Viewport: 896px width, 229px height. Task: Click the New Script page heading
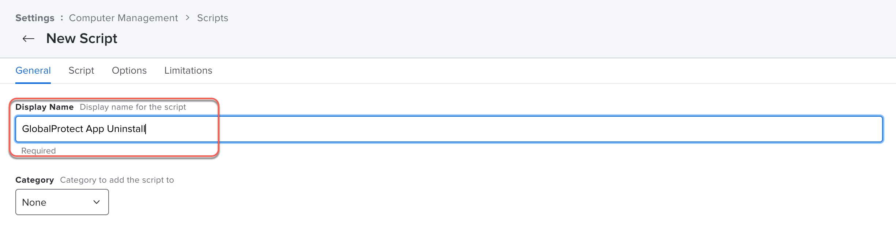pos(82,39)
